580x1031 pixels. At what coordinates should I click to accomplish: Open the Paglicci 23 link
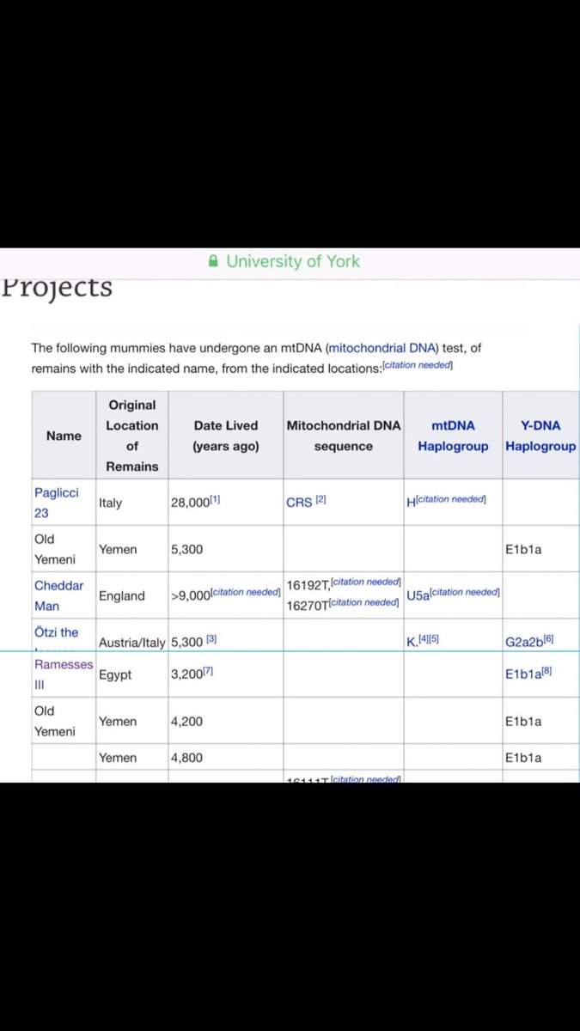(x=57, y=503)
